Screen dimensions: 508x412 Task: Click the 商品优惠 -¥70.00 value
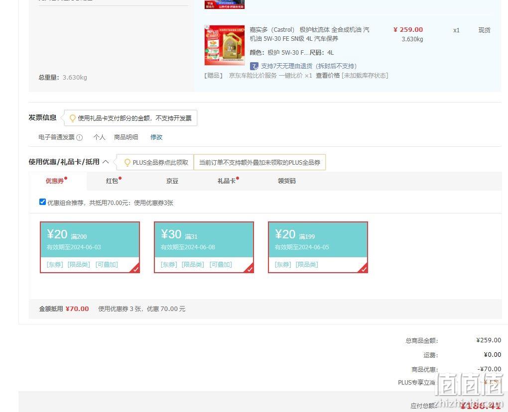[x=489, y=369]
